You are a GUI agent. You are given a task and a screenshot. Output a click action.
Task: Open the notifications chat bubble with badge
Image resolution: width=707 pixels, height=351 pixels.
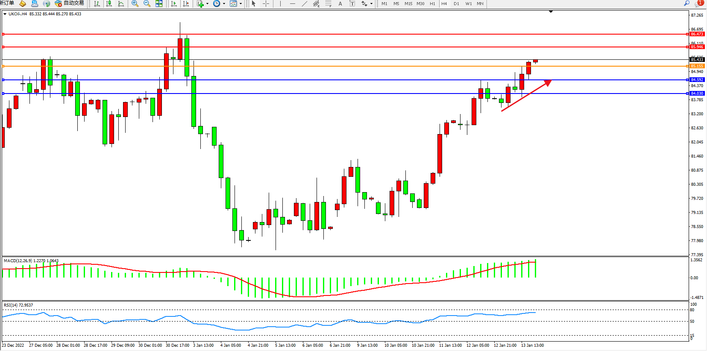pos(698,3)
